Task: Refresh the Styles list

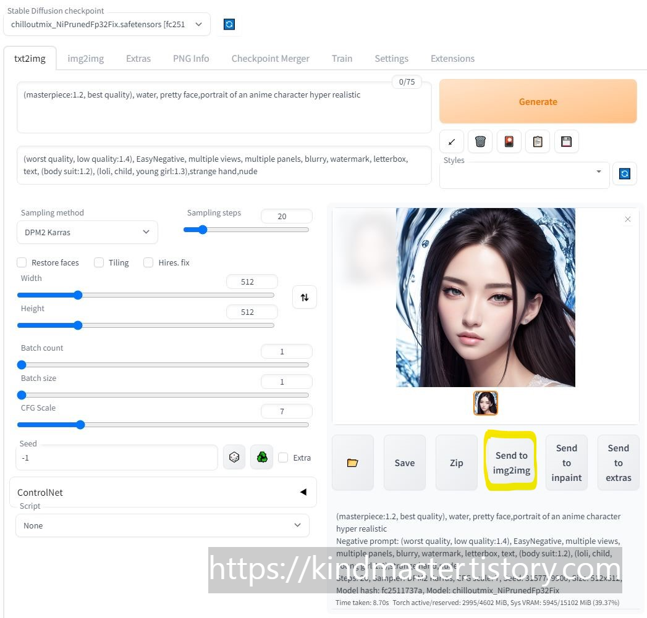Action: pos(625,173)
